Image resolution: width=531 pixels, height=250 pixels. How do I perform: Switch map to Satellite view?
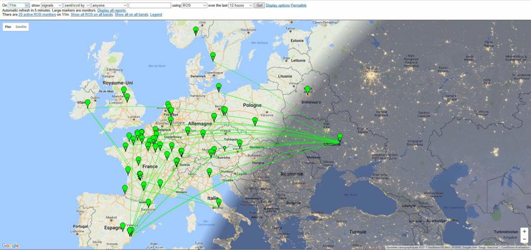(x=21, y=27)
